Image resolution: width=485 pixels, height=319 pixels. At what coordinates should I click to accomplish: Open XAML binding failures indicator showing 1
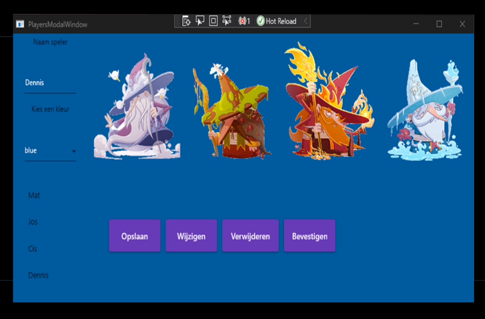[x=244, y=21]
